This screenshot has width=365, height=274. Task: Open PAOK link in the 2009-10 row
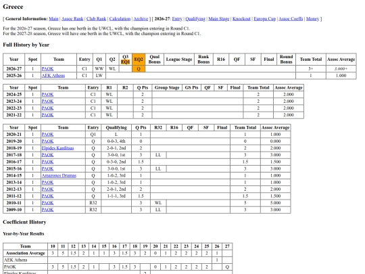tap(47, 210)
